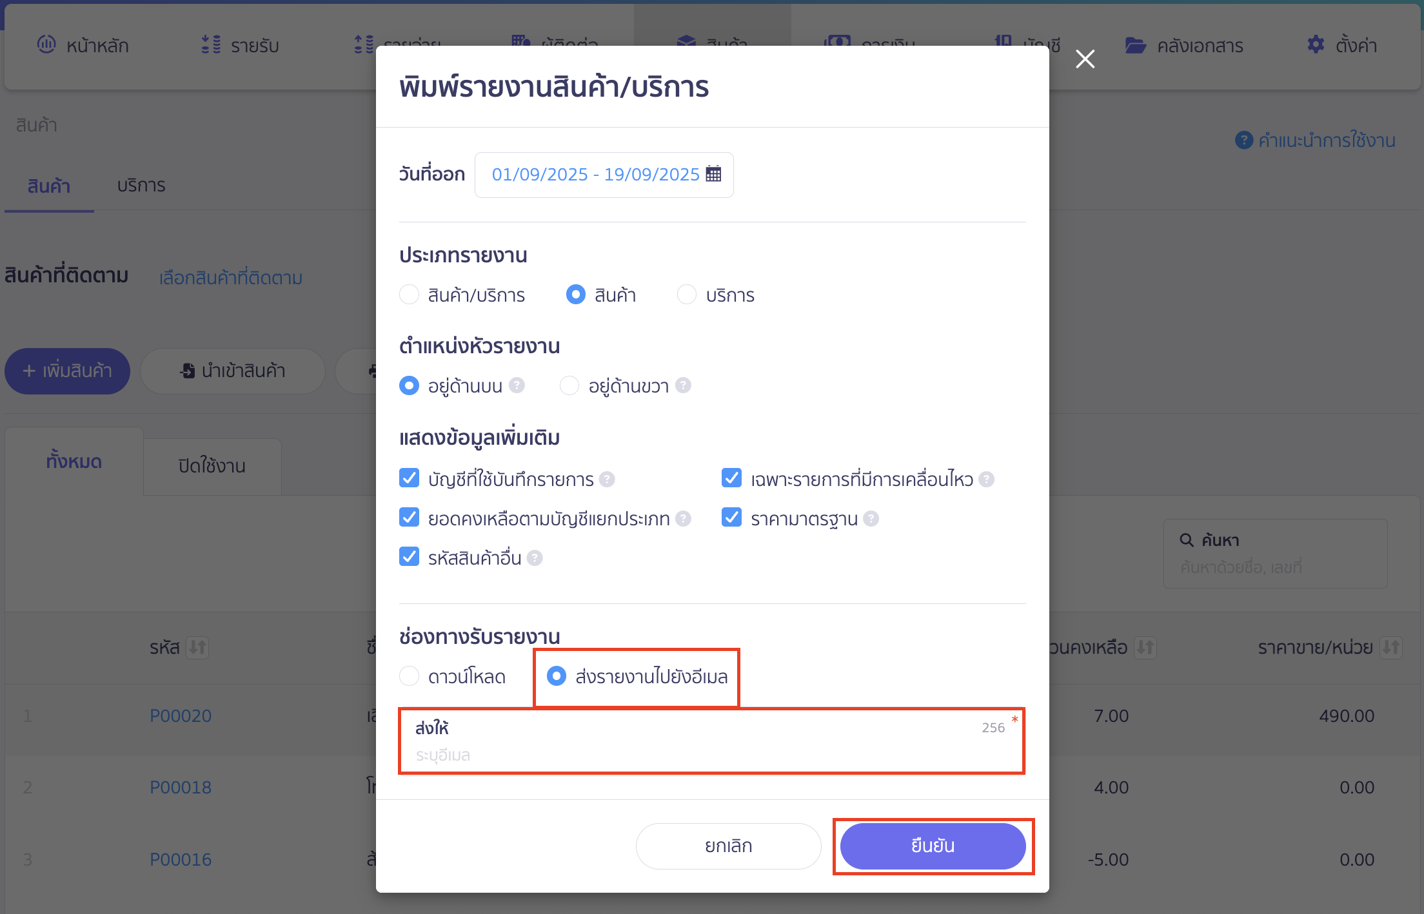
Task: Click help icon next to คำแนะนำการใช้งาน
Action: [1243, 141]
